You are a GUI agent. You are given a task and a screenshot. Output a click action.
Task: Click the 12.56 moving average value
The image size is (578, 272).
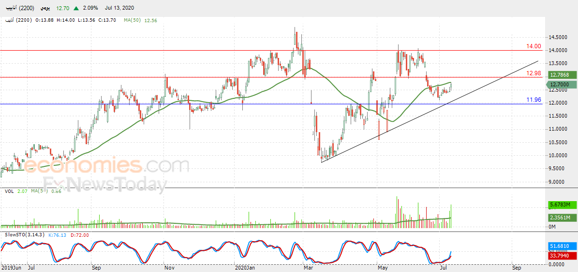coord(151,20)
